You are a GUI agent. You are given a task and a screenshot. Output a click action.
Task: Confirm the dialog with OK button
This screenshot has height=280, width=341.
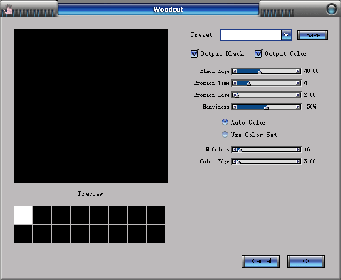click(306, 261)
